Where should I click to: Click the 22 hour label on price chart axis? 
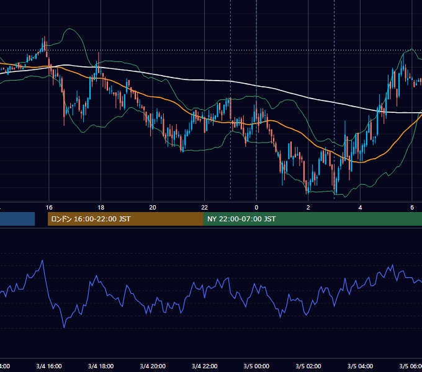tap(205, 208)
